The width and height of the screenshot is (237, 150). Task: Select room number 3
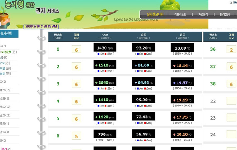(58, 84)
